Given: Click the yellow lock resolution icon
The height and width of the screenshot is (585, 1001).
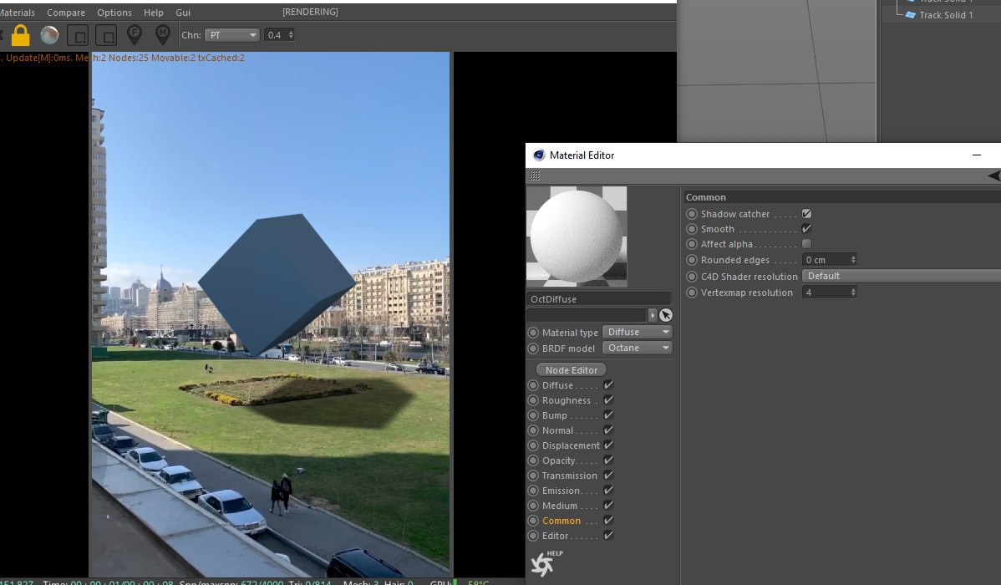Looking at the screenshot, I should click(20, 35).
